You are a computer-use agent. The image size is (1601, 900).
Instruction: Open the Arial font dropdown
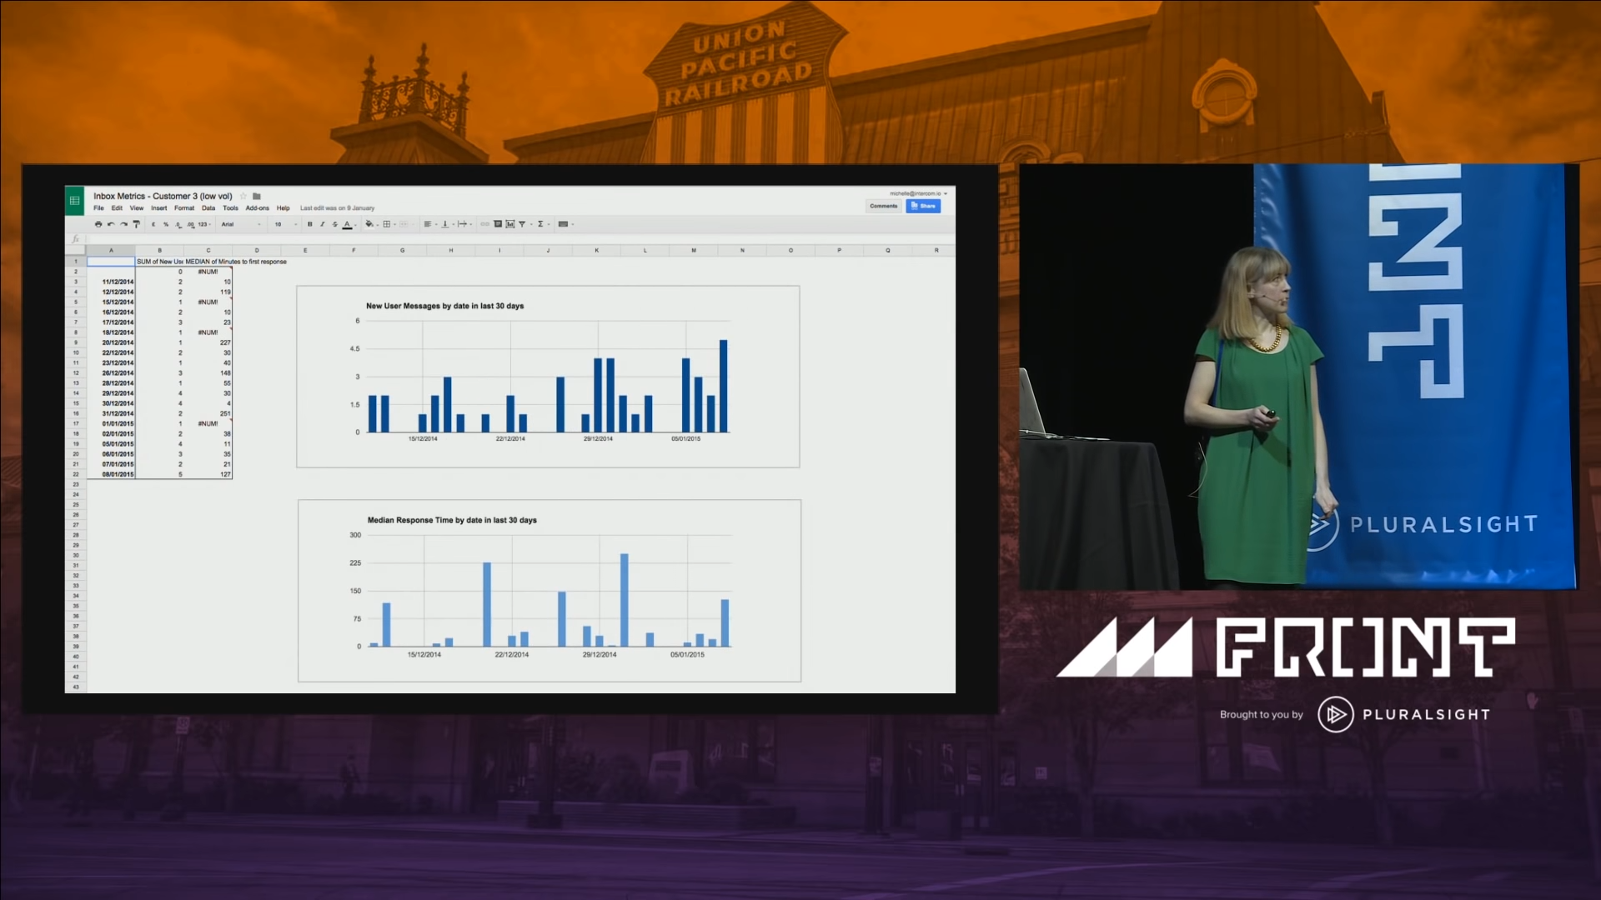pyautogui.click(x=241, y=224)
